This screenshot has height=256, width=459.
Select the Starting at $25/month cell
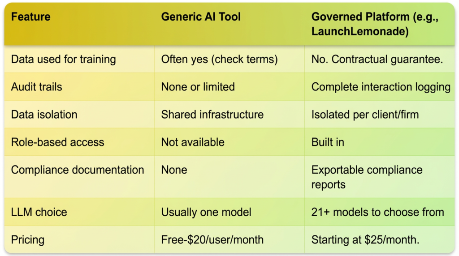365,240
